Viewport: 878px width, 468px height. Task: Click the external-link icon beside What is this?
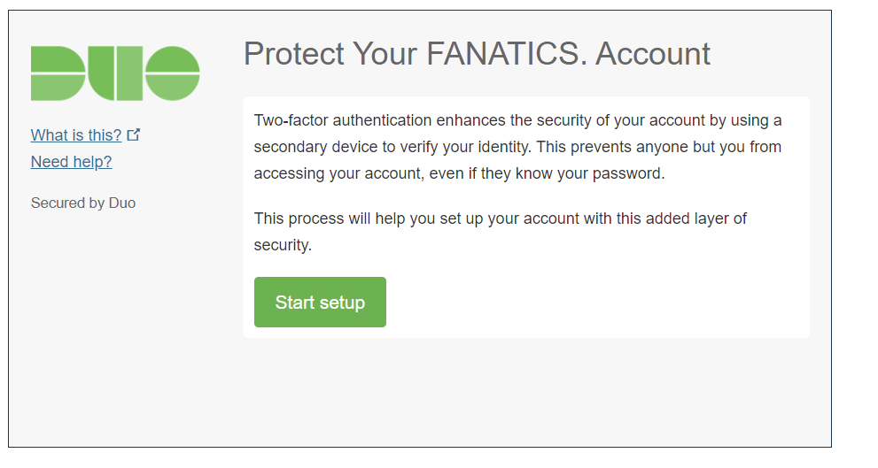[133, 134]
